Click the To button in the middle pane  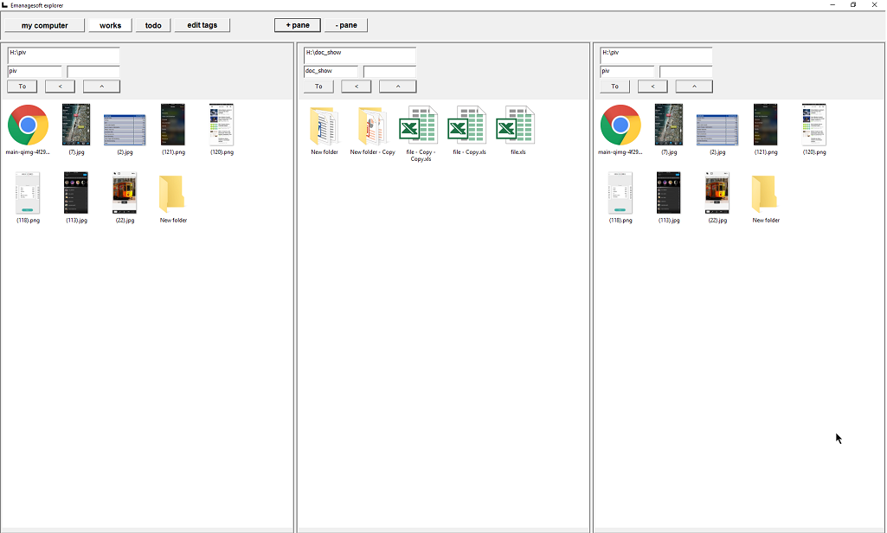click(318, 87)
